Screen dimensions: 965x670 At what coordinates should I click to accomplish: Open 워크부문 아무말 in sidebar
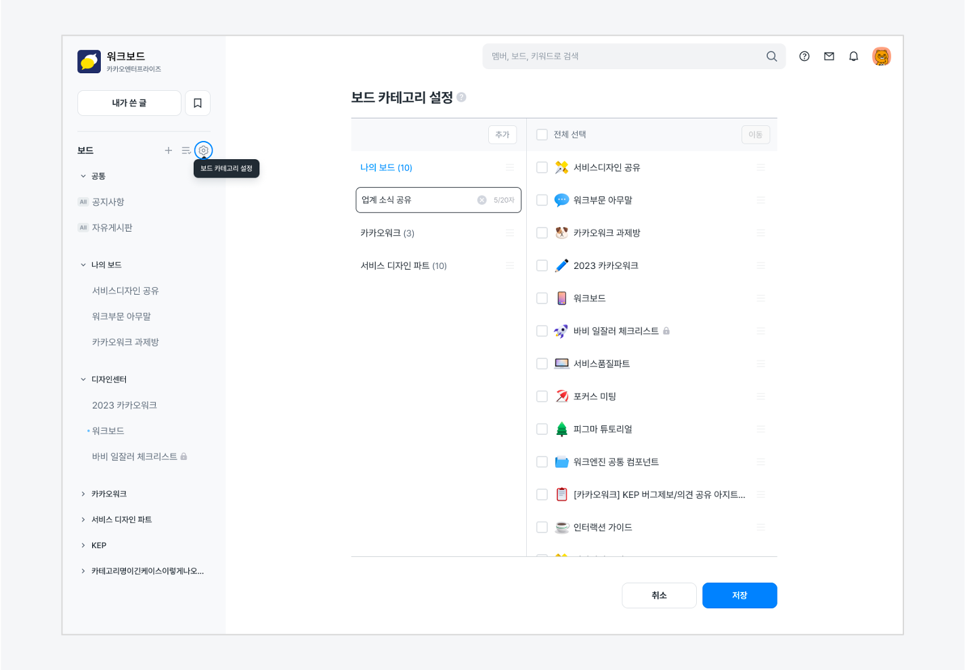tap(121, 316)
